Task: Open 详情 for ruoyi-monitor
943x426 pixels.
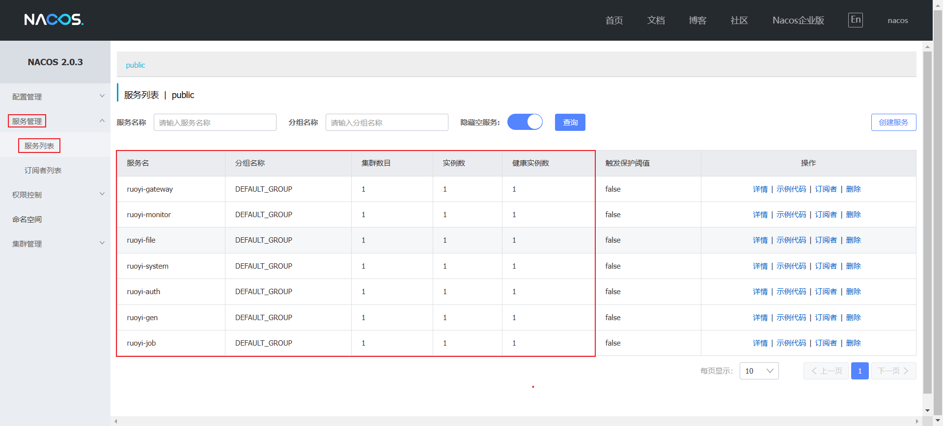Action: 760,215
